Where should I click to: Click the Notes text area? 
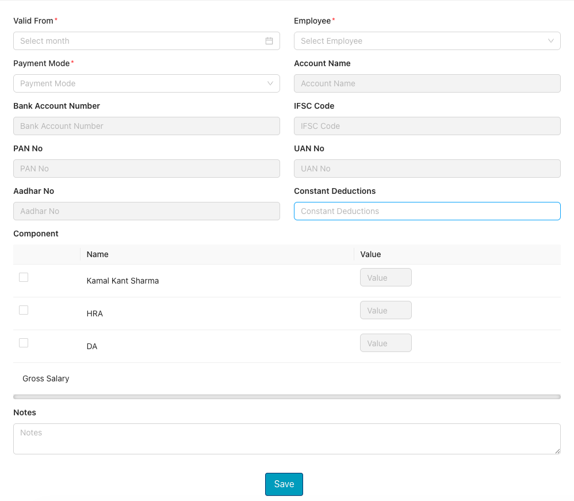pos(287,438)
